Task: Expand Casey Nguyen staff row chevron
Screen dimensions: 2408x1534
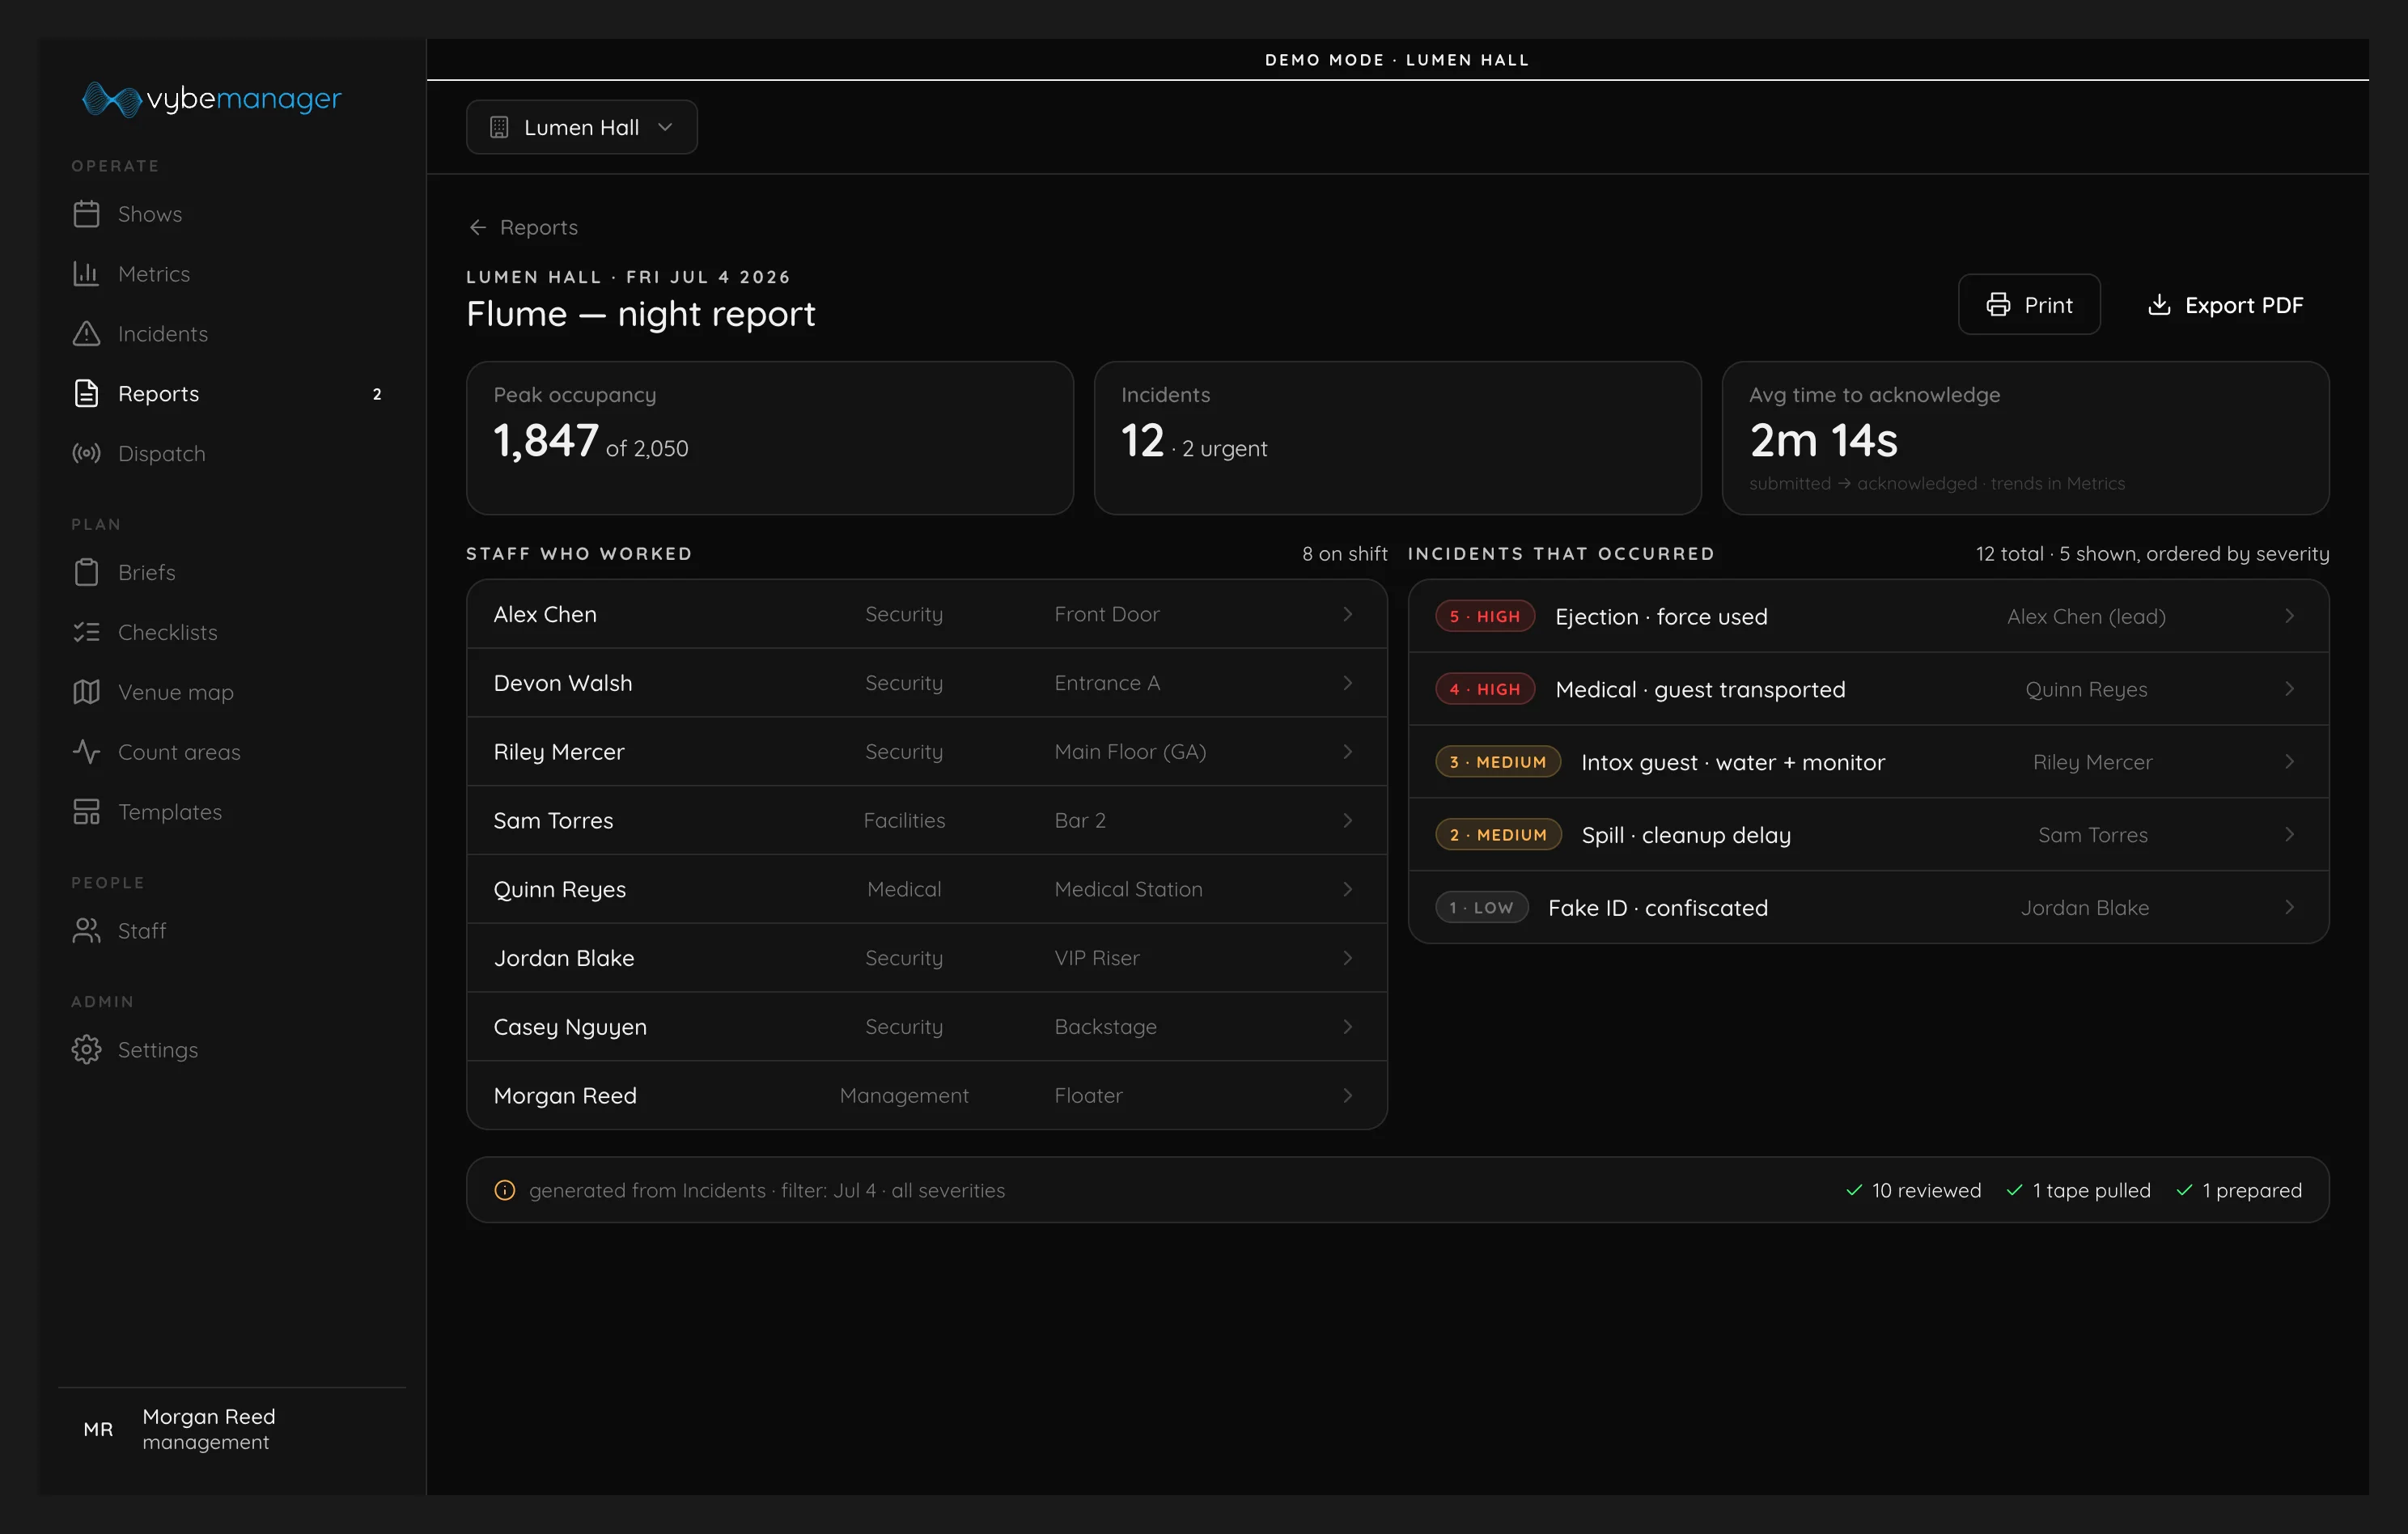Action: click(x=1347, y=1027)
